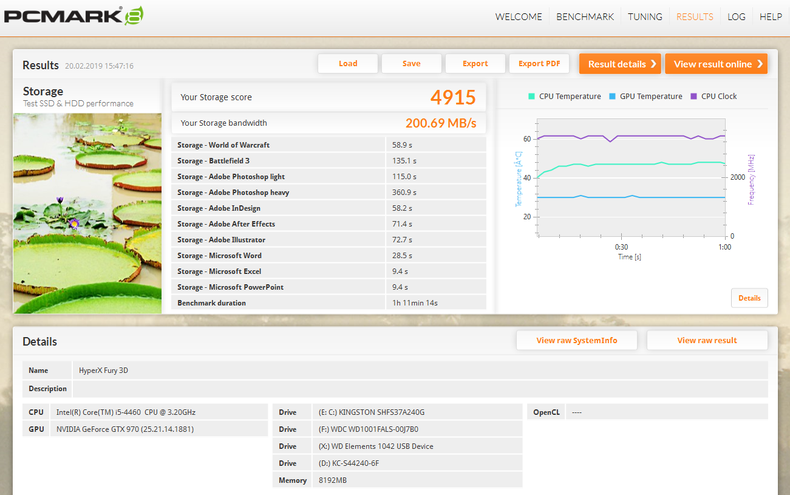Click the 135.1 s result value

404,161
